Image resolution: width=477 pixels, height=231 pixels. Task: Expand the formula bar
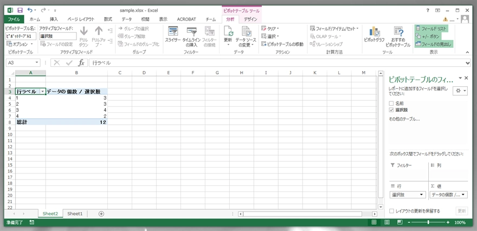coord(468,63)
